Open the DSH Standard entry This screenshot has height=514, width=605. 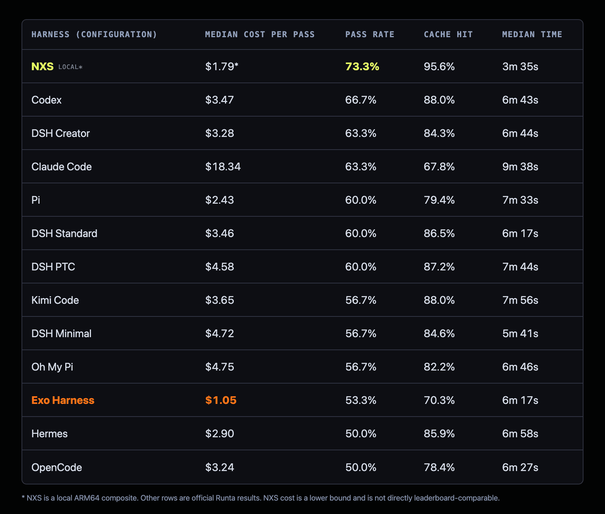(x=64, y=234)
